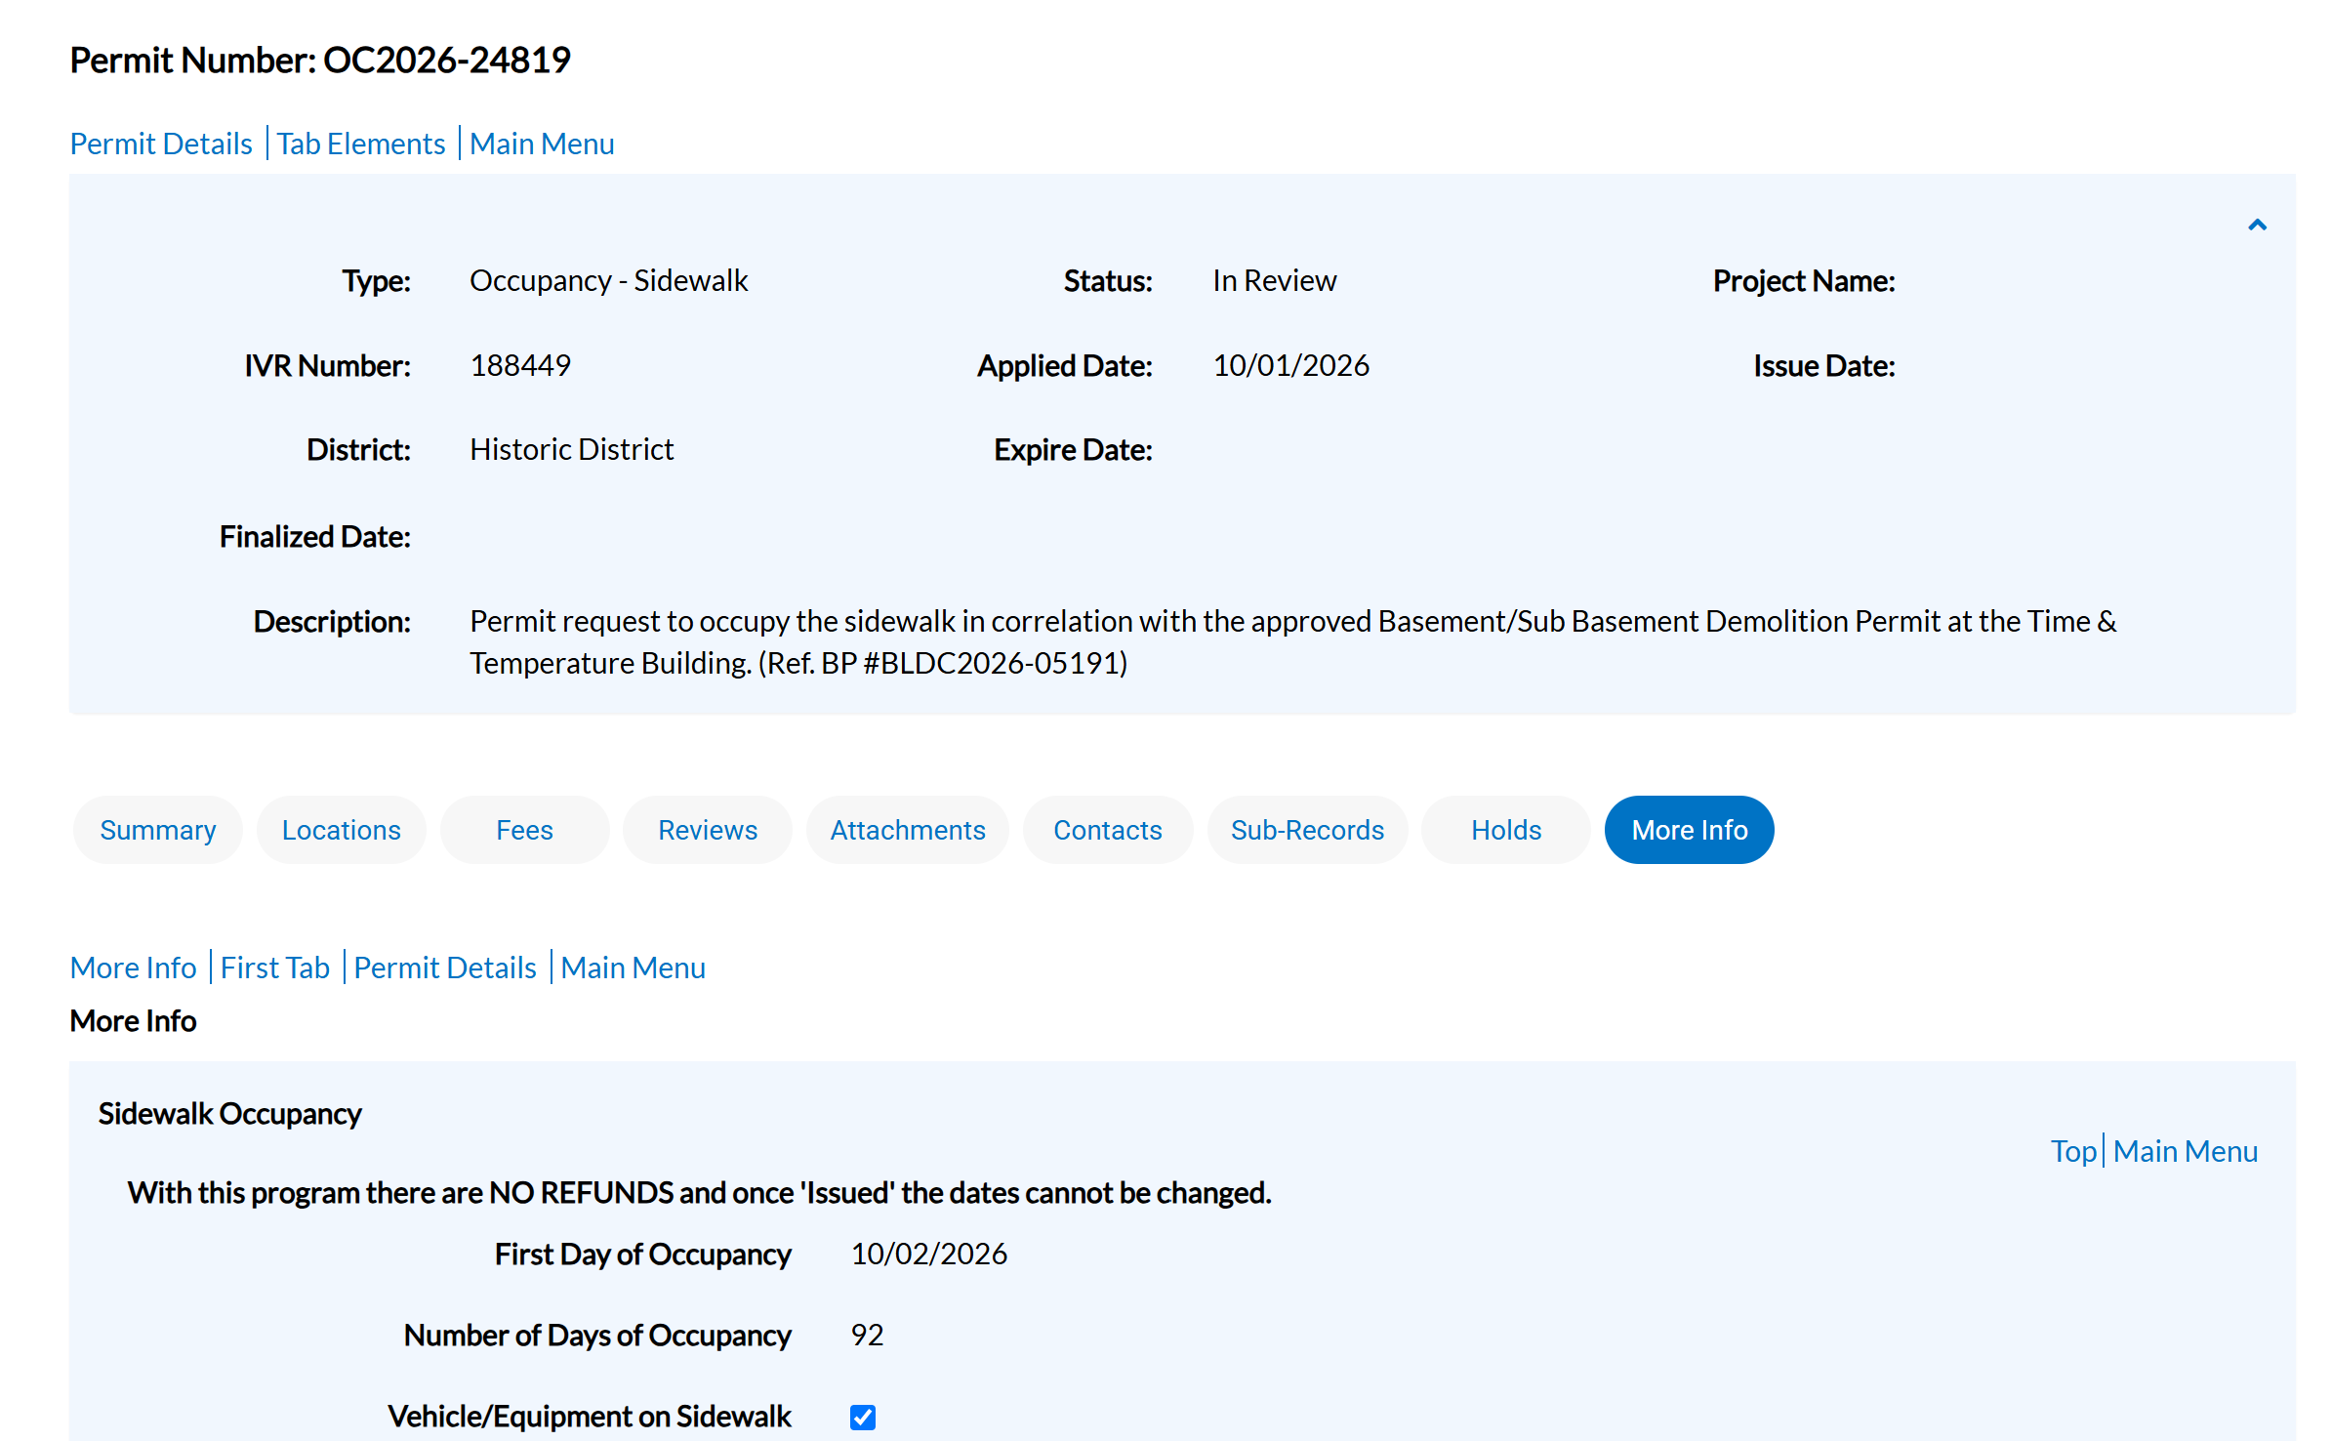Click Number of Days value 92
Screen dimensions: 2331x1441
click(x=867, y=1335)
